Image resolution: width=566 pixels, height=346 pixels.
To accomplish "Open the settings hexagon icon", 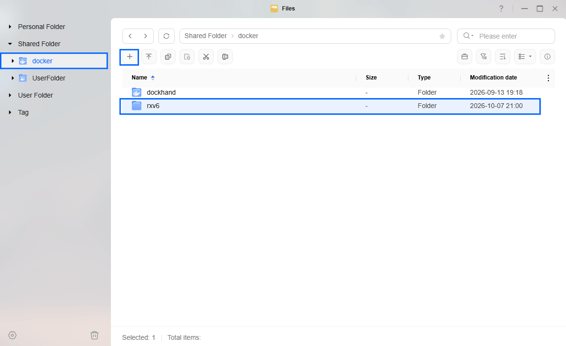I will tap(12, 335).
